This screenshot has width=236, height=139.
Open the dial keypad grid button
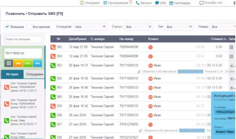[8, 63]
